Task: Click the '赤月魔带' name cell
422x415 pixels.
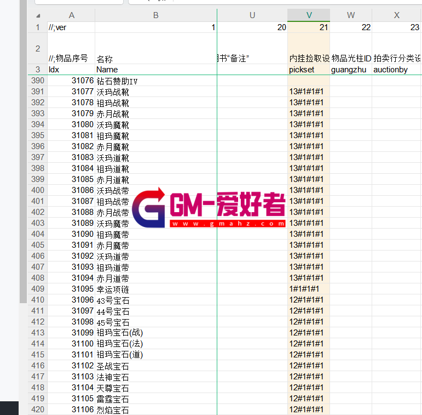Action: pos(156,245)
